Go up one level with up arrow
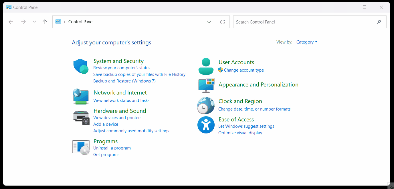 (45, 22)
